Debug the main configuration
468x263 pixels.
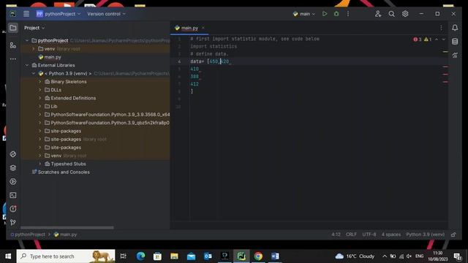click(336, 14)
